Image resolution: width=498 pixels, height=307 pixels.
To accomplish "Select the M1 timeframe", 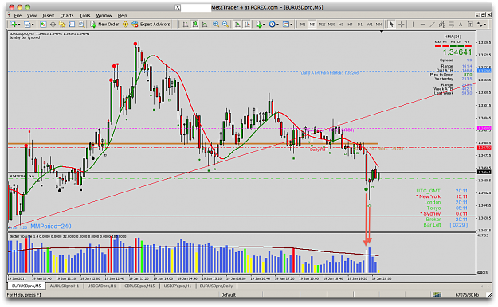I will 303,25.
